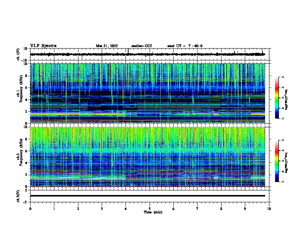Click inside the ch.1 frequency spectrogram
Screen dimensions: 303x234
point(148,93)
